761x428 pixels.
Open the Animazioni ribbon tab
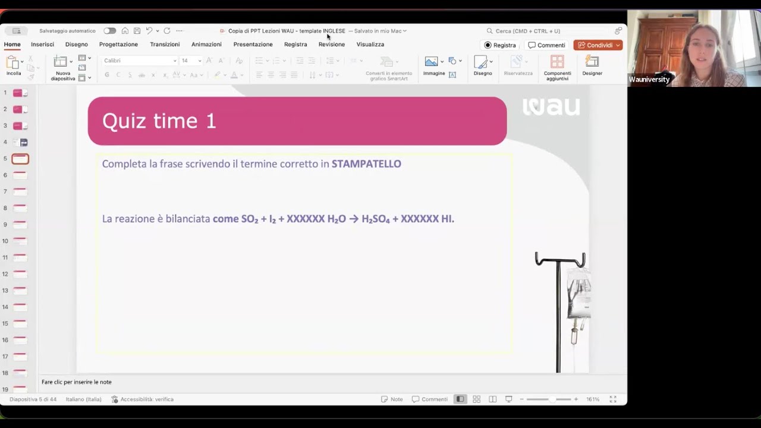point(206,45)
